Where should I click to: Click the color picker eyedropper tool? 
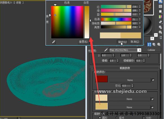(x=54, y=42)
